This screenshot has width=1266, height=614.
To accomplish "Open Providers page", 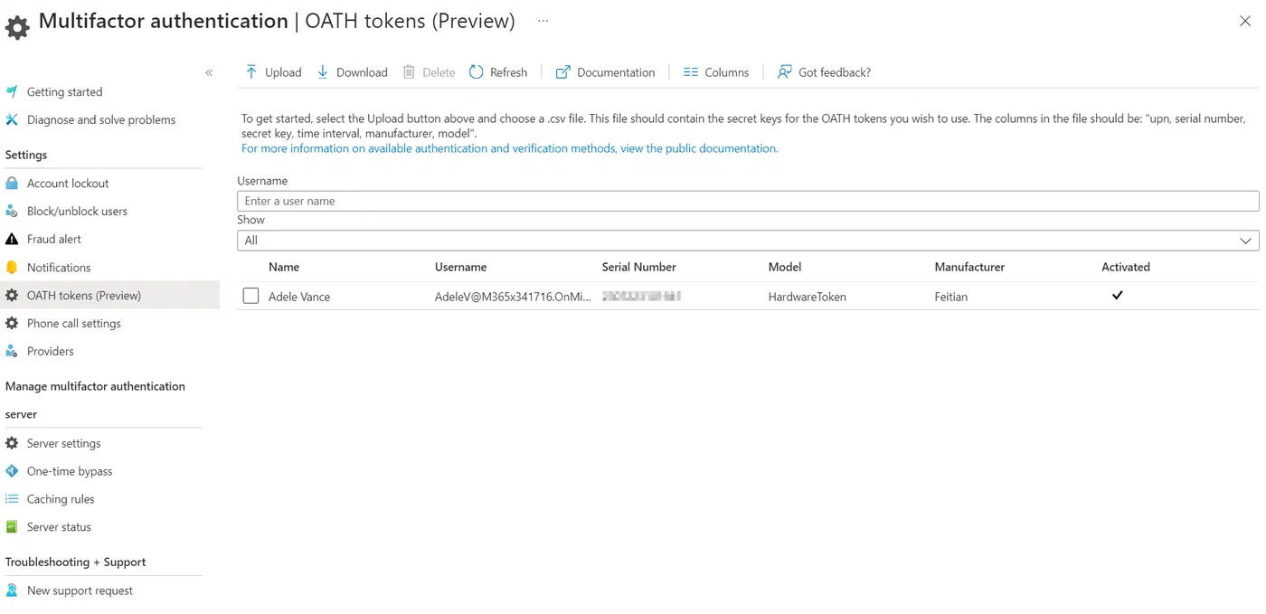I will (51, 351).
